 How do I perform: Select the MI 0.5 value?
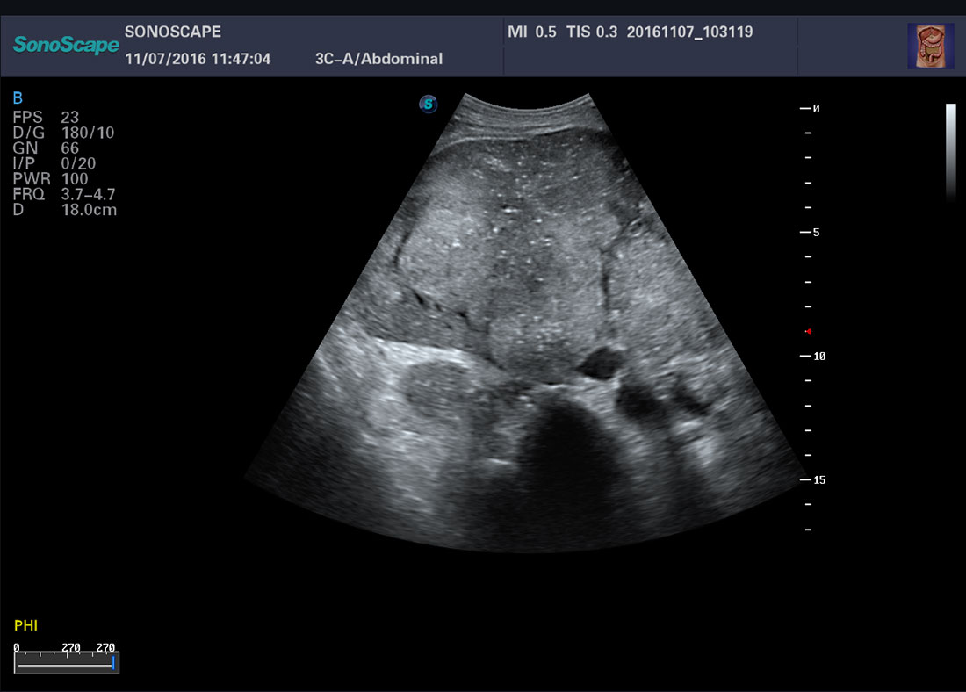(531, 32)
